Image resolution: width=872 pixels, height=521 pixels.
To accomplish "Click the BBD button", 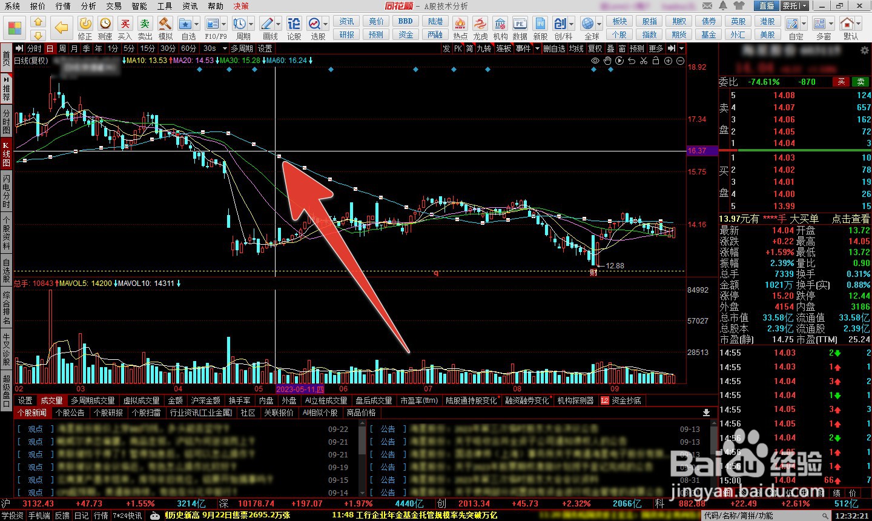I will 406,21.
